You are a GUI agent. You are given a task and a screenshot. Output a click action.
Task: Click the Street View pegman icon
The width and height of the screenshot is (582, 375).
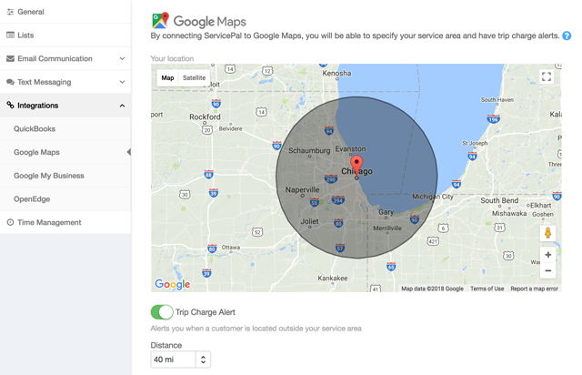click(547, 233)
